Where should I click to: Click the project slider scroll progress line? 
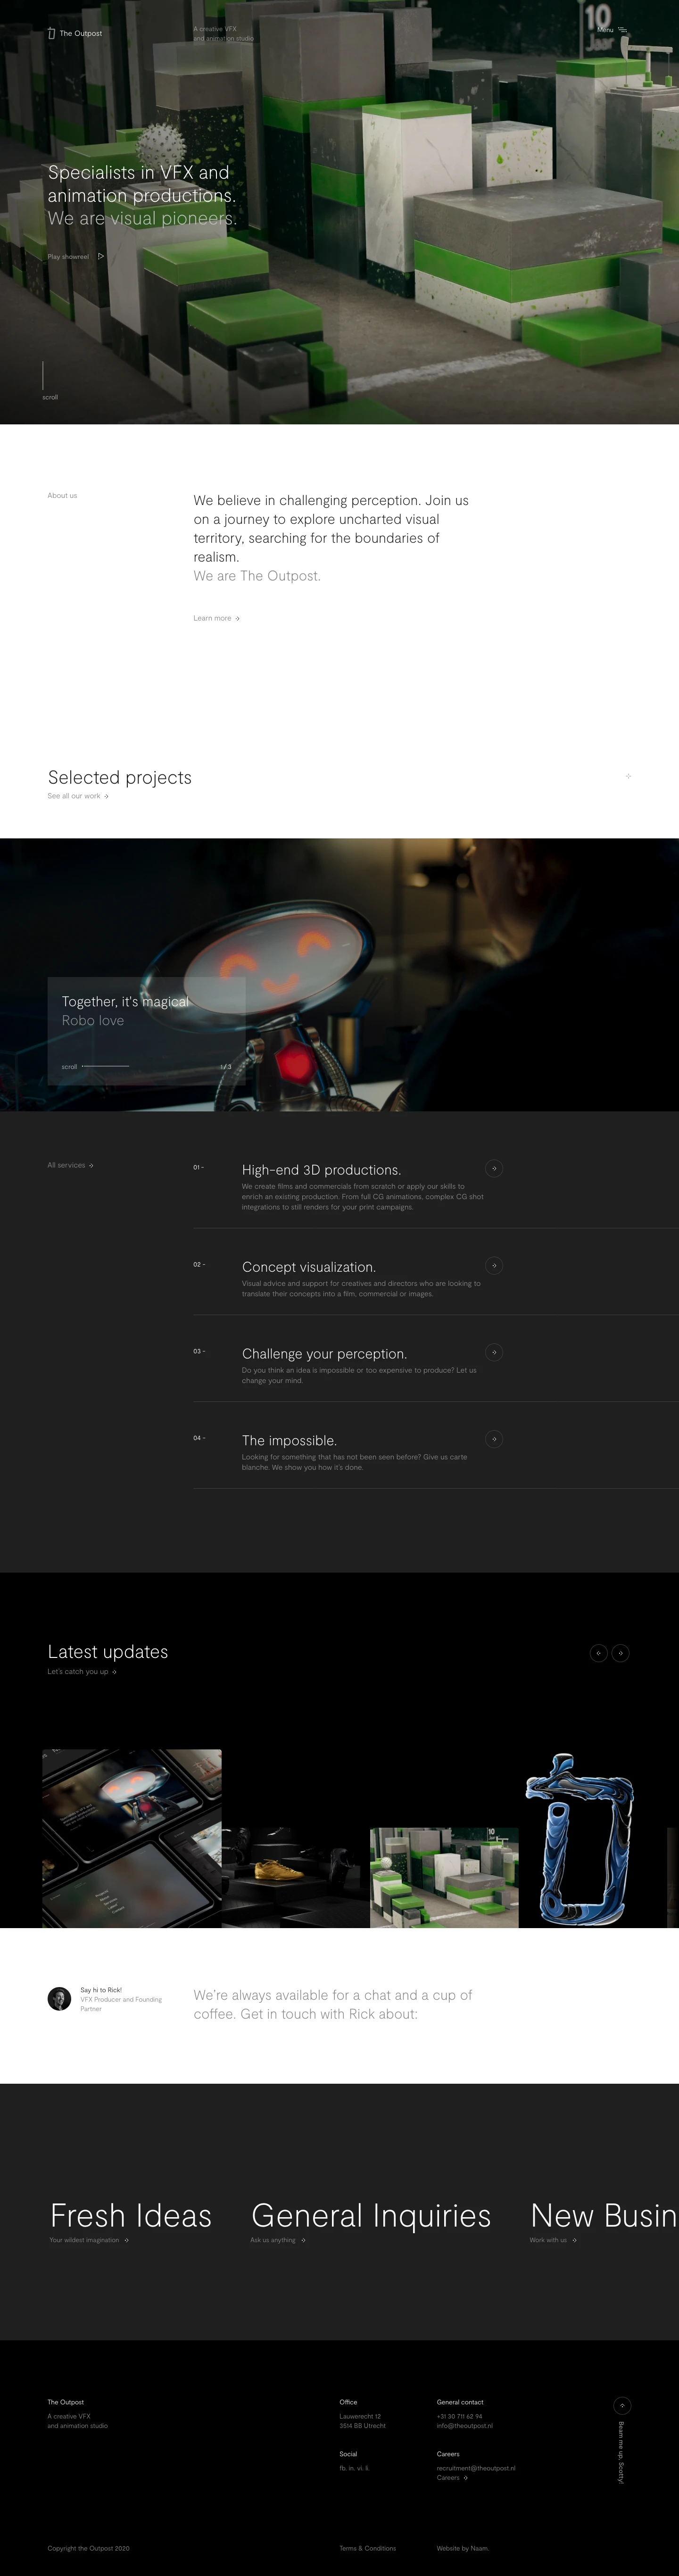coord(105,1066)
